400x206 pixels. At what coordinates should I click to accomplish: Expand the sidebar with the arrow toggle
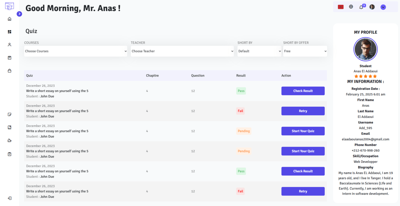coord(19,14)
